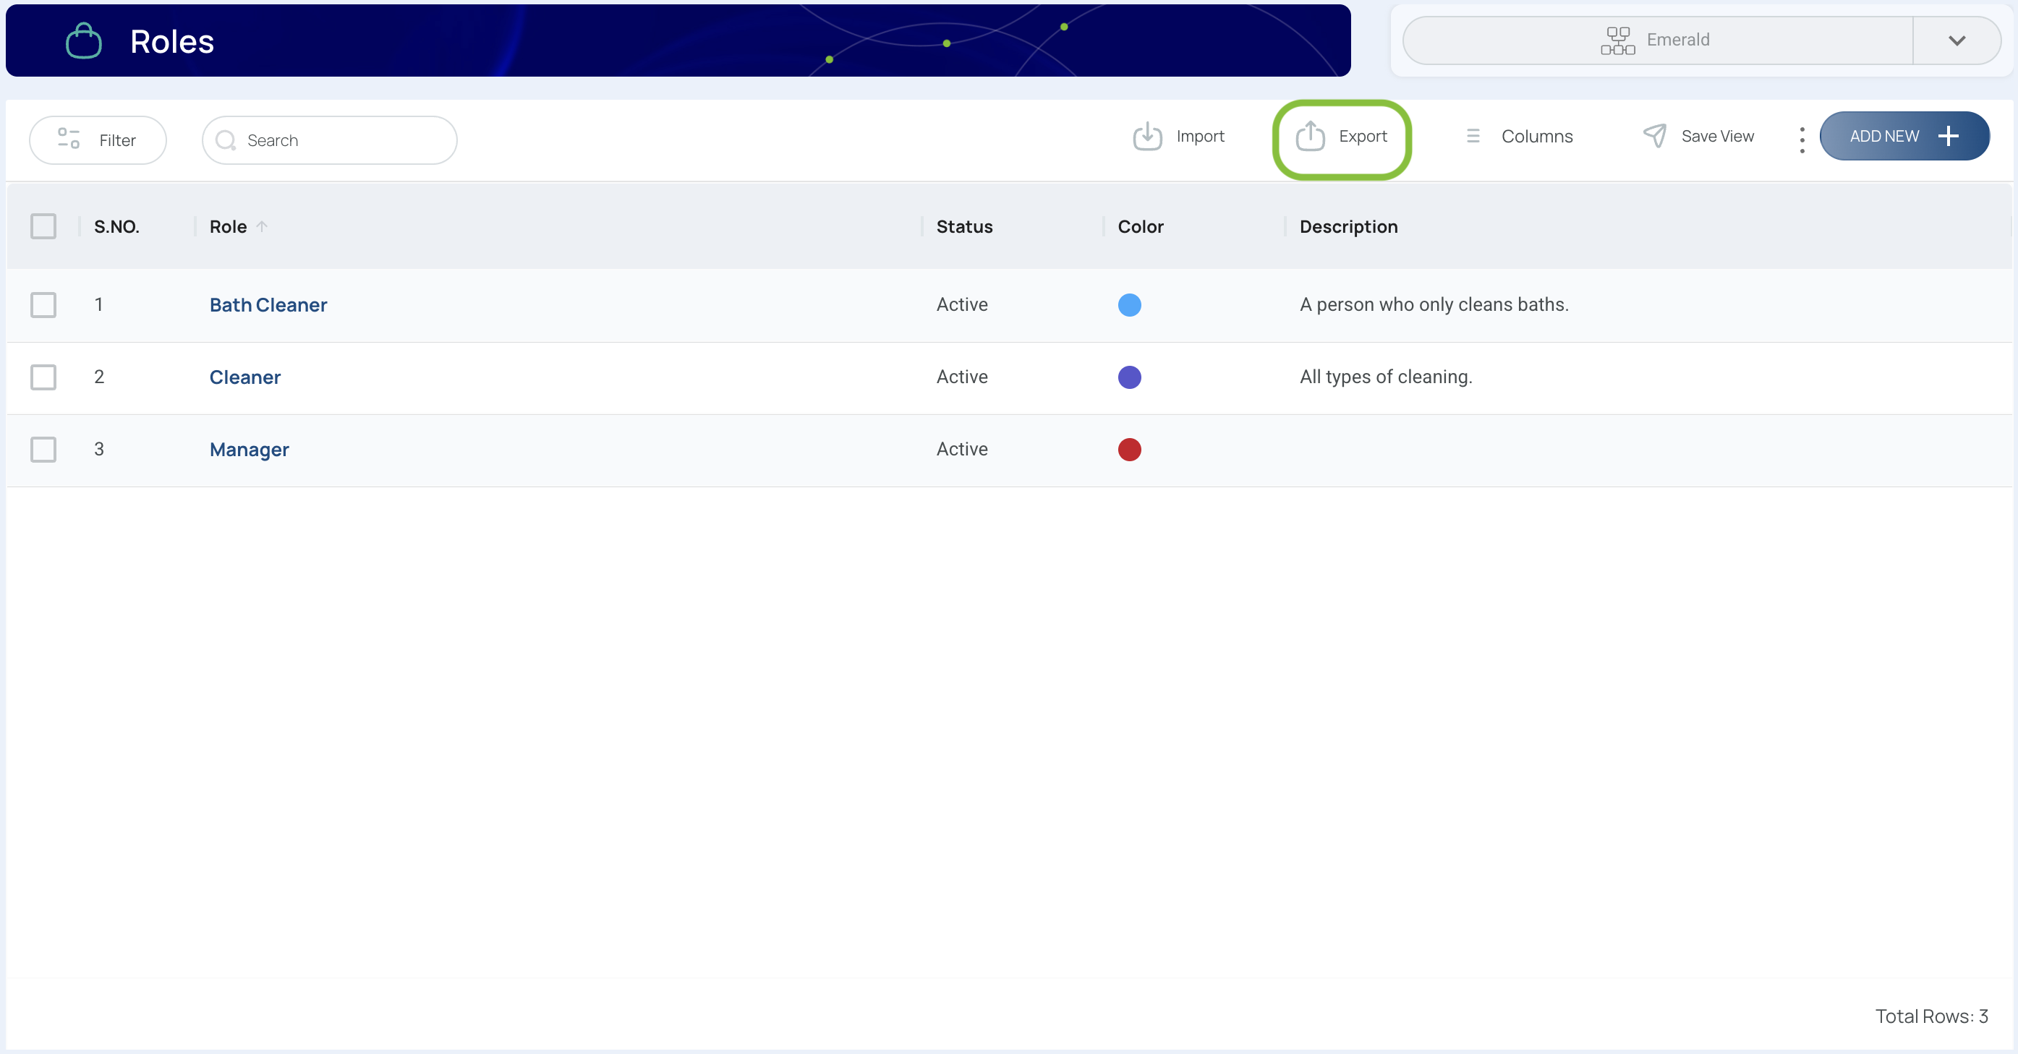
Task: Click serial number 2 cell
Action: [x=98, y=377]
